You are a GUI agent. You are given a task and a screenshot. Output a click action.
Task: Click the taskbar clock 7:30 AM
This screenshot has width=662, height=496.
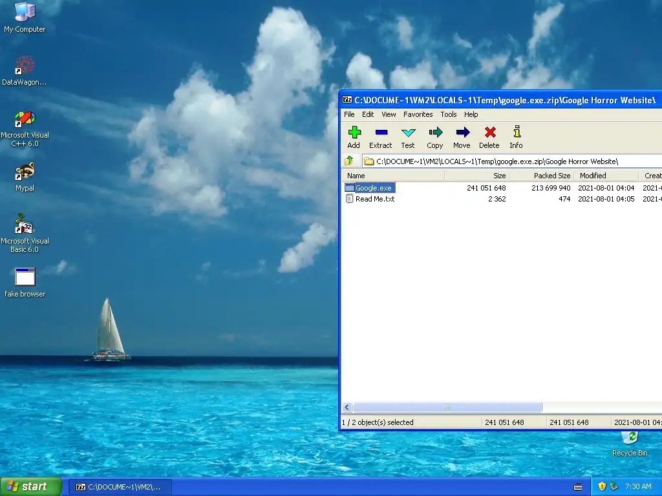[x=638, y=486]
